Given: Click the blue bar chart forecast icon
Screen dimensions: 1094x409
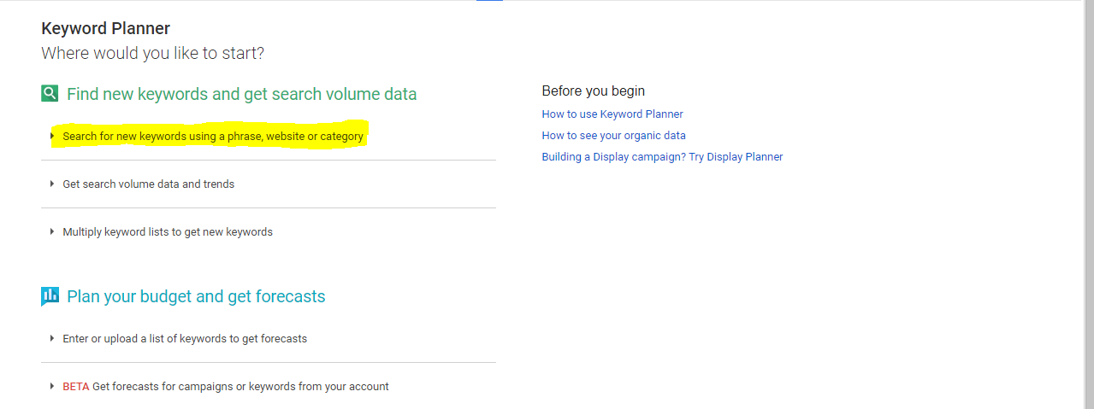Looking at the screenshot, I should point(50,296).
